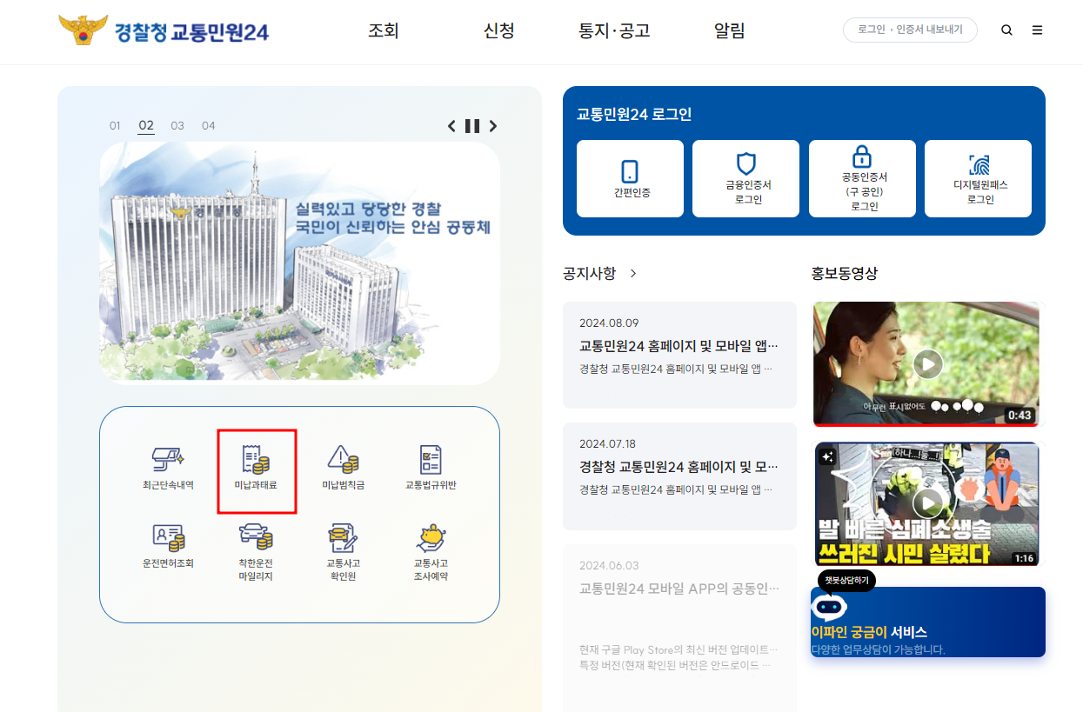Choose 공동인증서 (구 공인) 로그인
Viewport: 1083px width, 712px height.
pyautogui.click(x=862, y=178)
